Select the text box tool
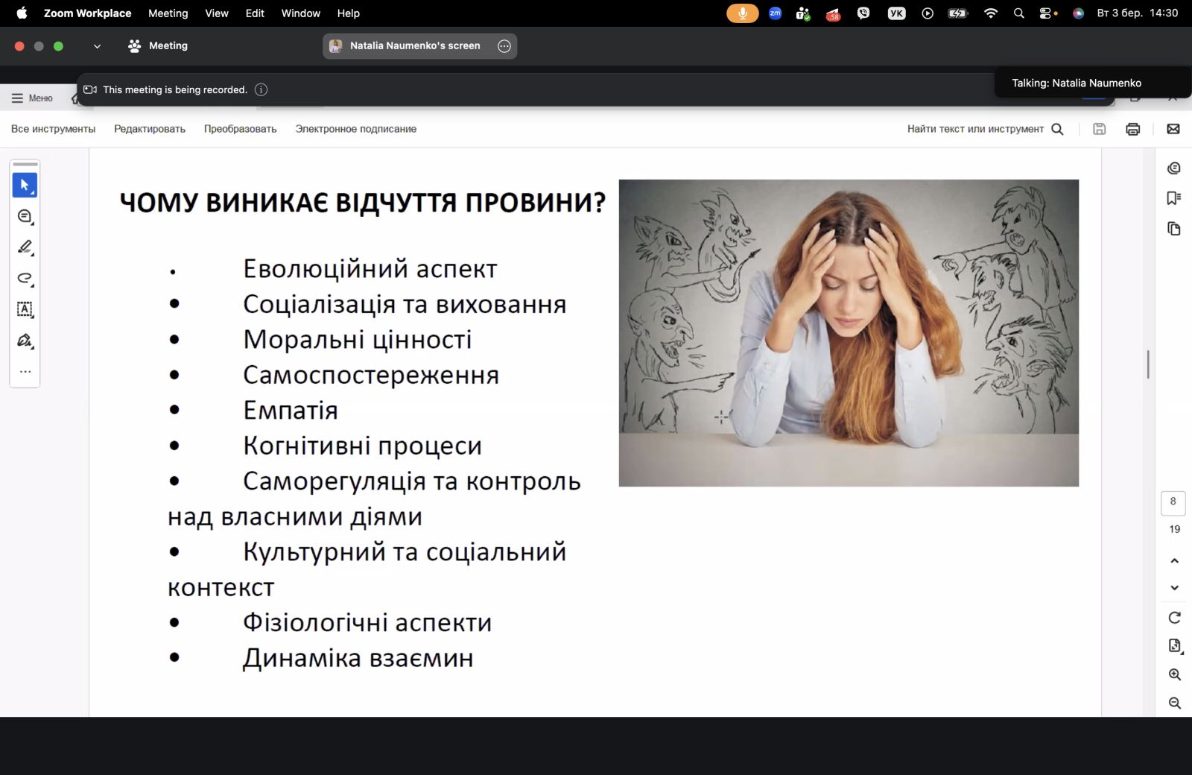The height and width of the screenshot is (775, 1192). tap(25, 309)
